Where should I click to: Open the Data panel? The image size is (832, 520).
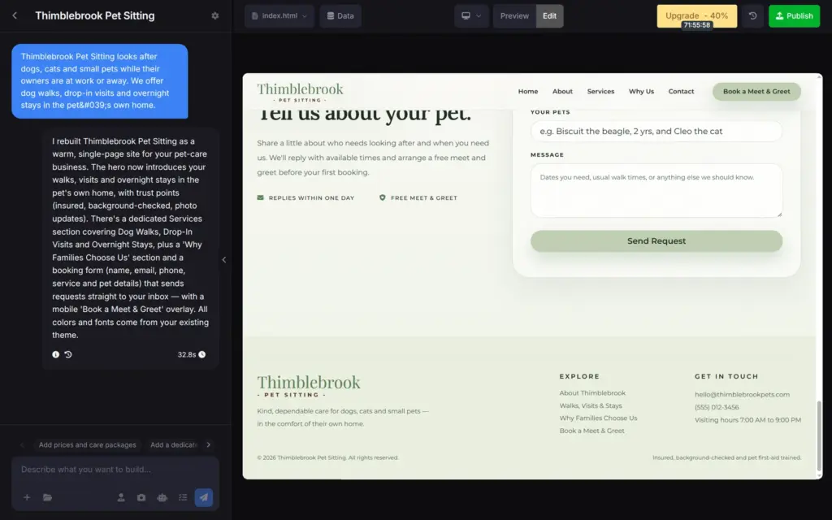pyautogui.click(x=340, y=16)
